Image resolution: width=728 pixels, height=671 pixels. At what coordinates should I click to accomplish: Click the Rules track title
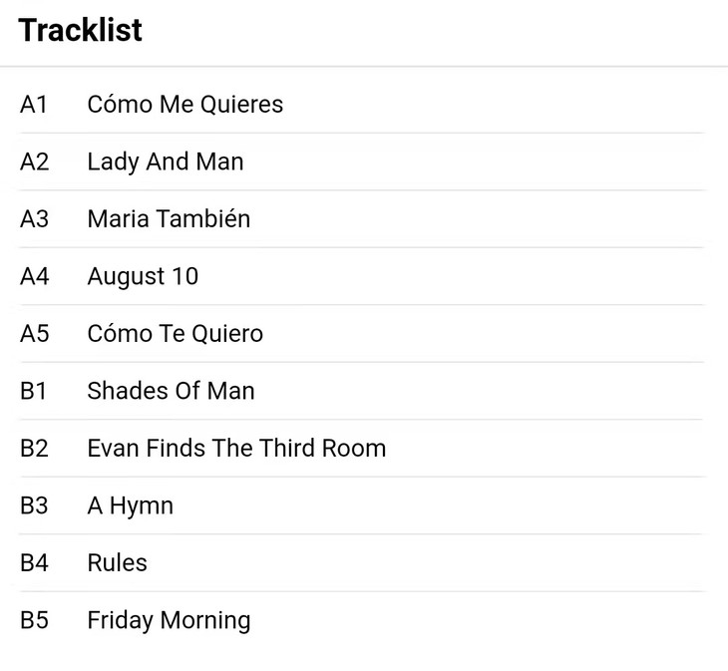117,563
